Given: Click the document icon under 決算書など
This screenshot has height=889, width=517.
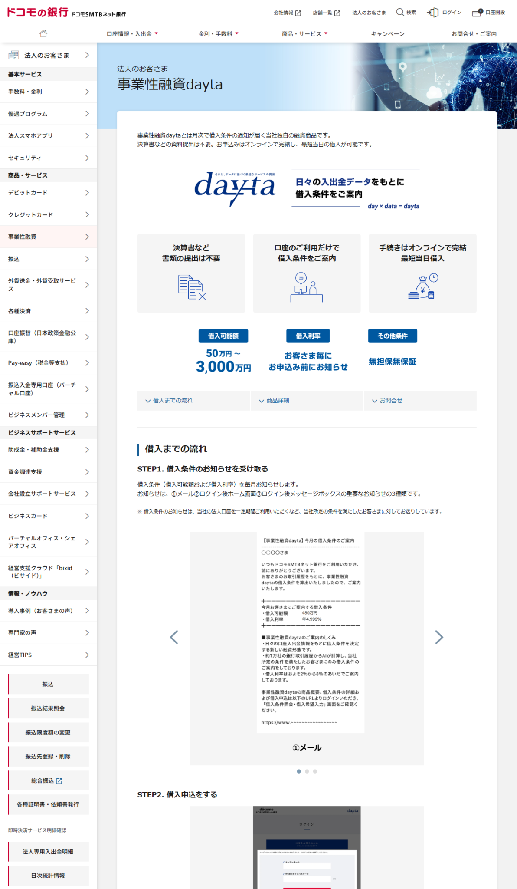Looking at the screenshot, I should (x=192, y=287).
